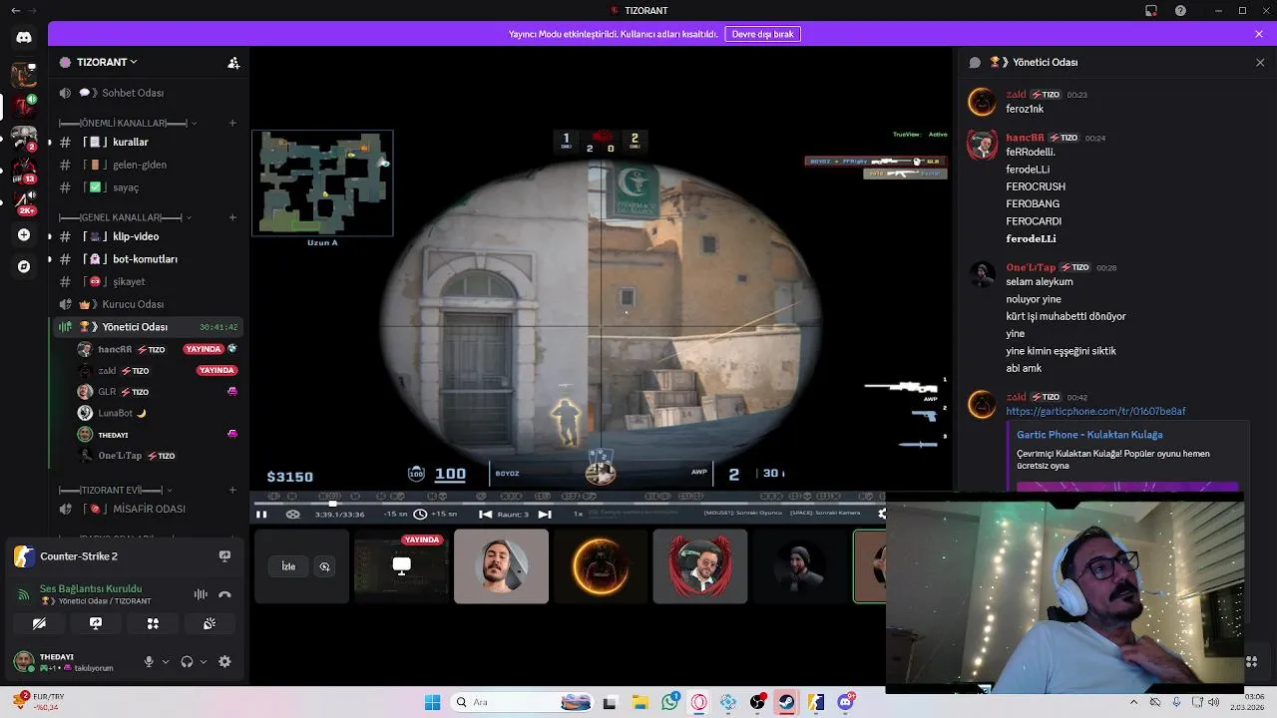Image resolution: width=1277 pixels, height=718 pixels.
Task: Close the Yönetici Odası chat panel
Action: (1260, 62)
